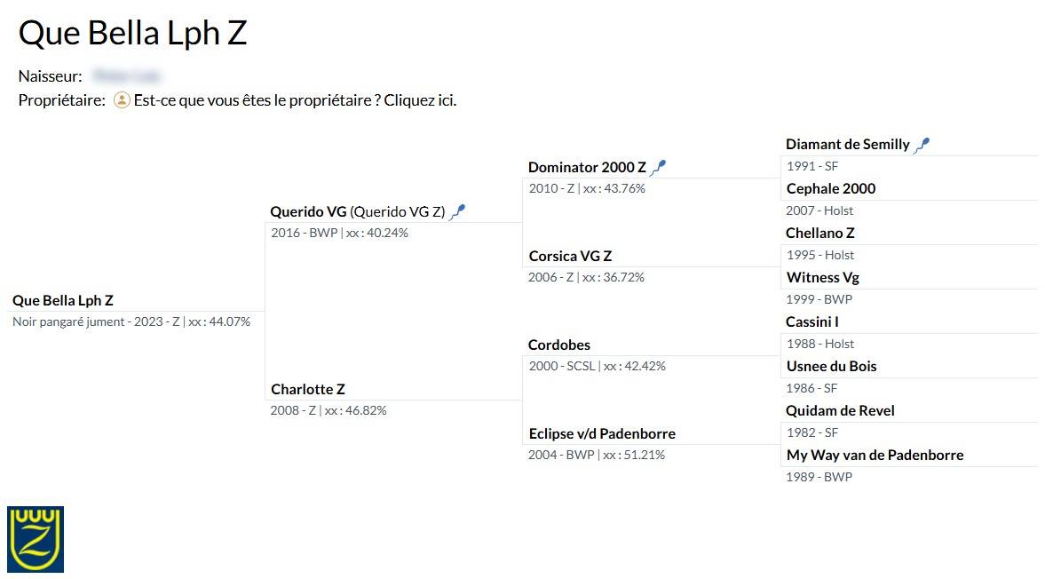Open Cephale 2000 horse entry

click(830, 188)
